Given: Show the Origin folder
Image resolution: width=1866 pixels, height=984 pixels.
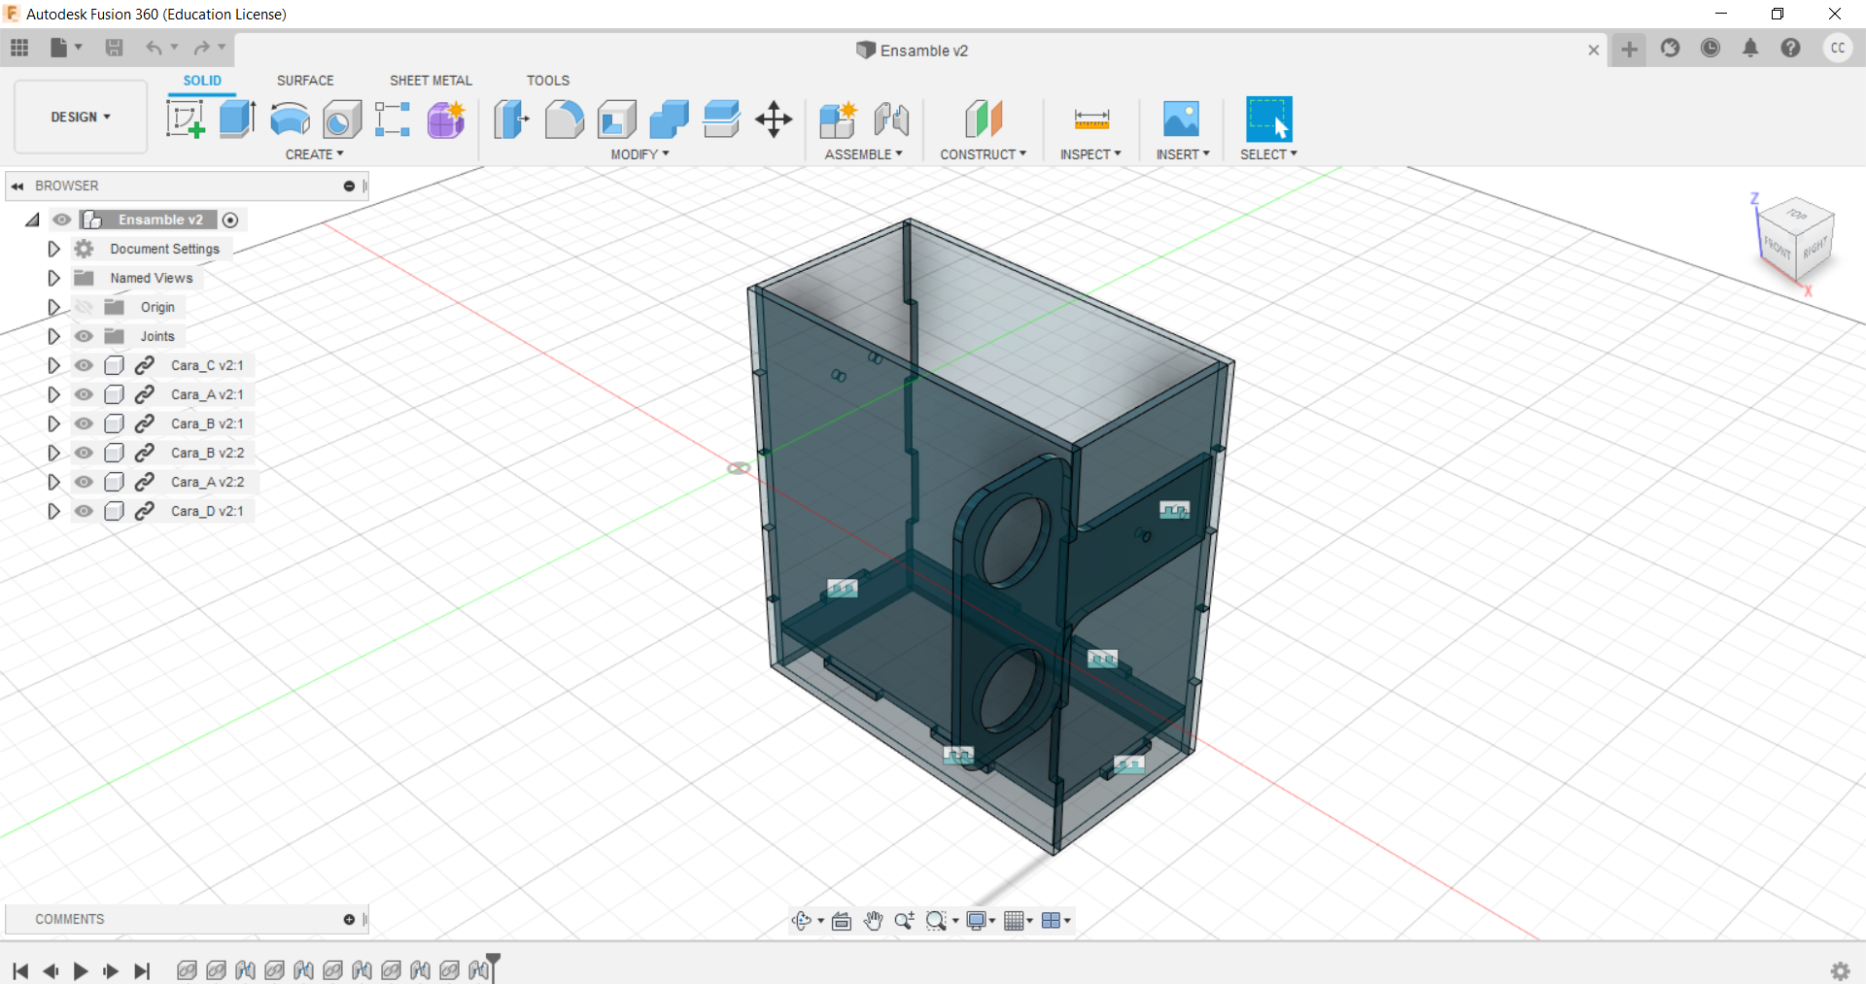Looking at the screenshot, I should coord(85,307).
